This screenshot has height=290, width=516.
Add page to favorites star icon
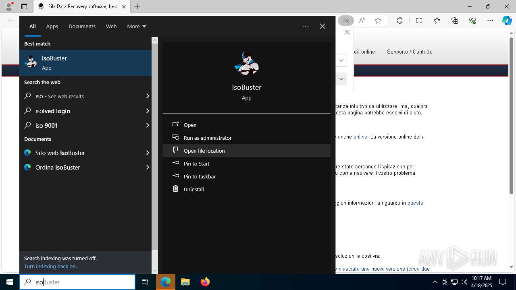(x=378, y=21)
